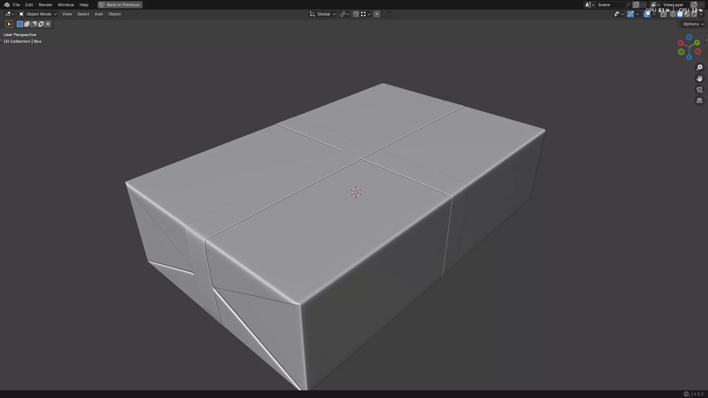Expand the toolbar with the left arrow
The image size is (708, 398).
click(1, 40)
